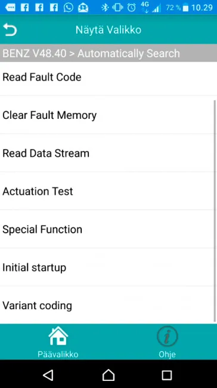Tap Android recent apps square

[167, 375]
